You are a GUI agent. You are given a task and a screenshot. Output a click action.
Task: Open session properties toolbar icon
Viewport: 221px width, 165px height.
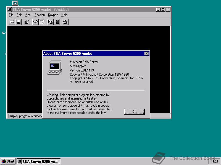point(27,22)
